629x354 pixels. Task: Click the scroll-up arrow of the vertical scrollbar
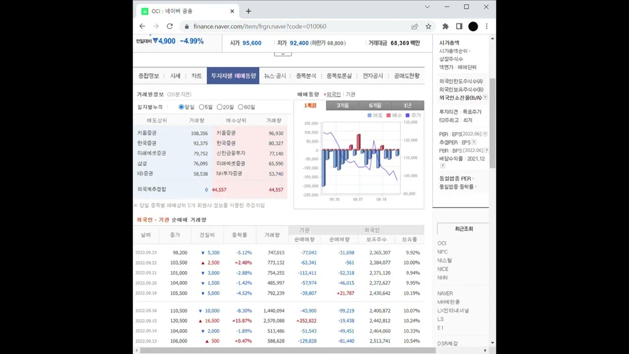coord(492,38)
